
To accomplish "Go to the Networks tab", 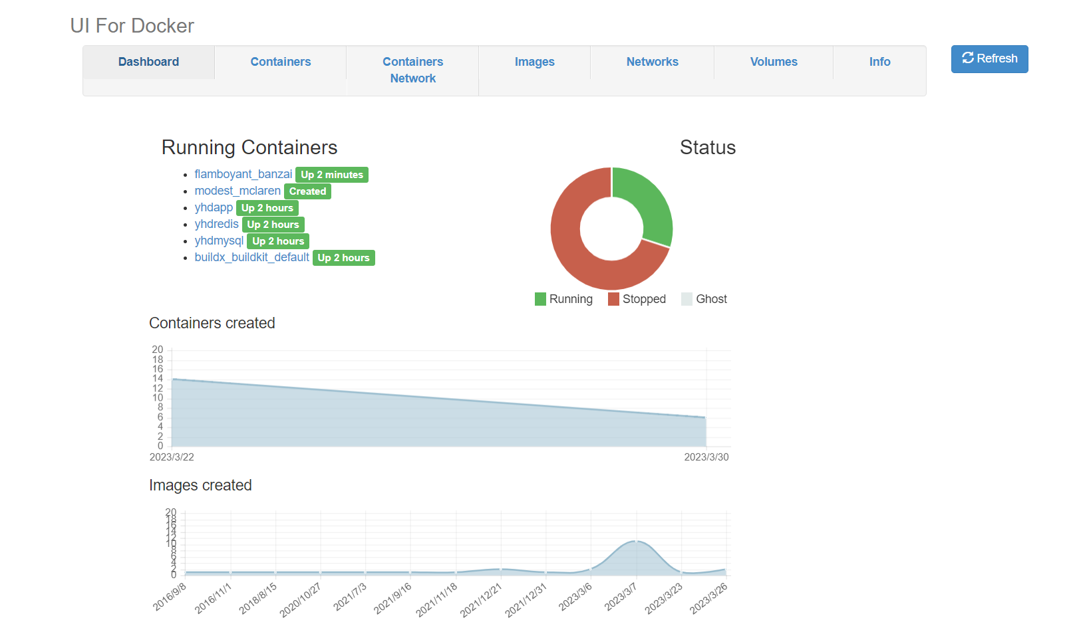I will [652, 62].
